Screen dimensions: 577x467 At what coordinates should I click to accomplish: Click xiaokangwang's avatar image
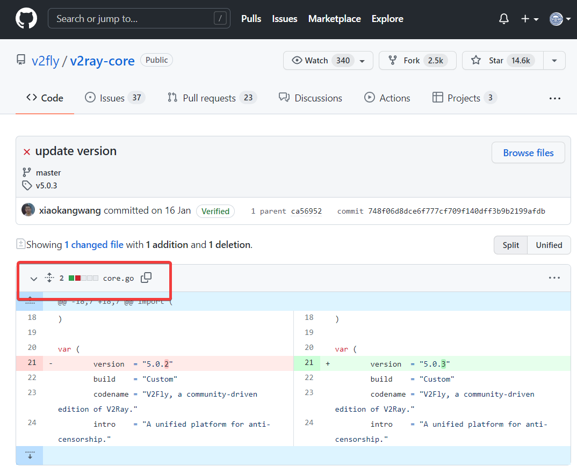click(28, 210)
